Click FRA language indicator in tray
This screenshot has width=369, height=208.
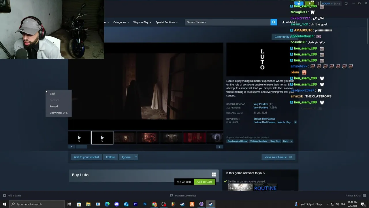tap(343, 204)
